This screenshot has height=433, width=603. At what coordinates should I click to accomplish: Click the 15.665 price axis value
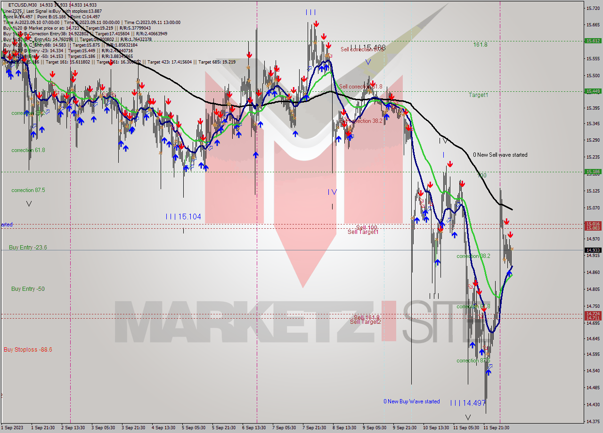coord(593,25)
